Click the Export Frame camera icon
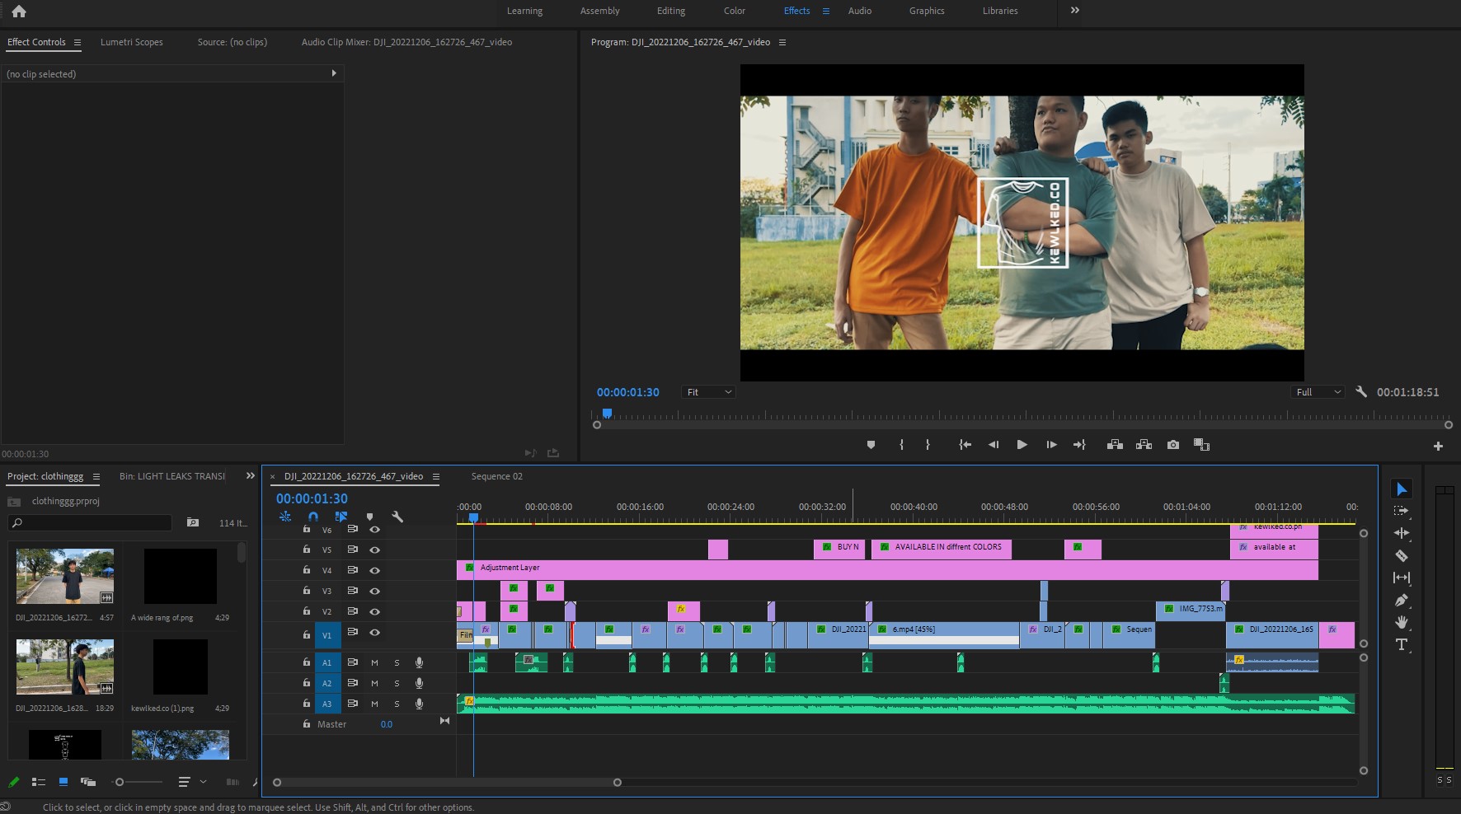This screenshot has height=814, width=1461. coord(1172,445)
